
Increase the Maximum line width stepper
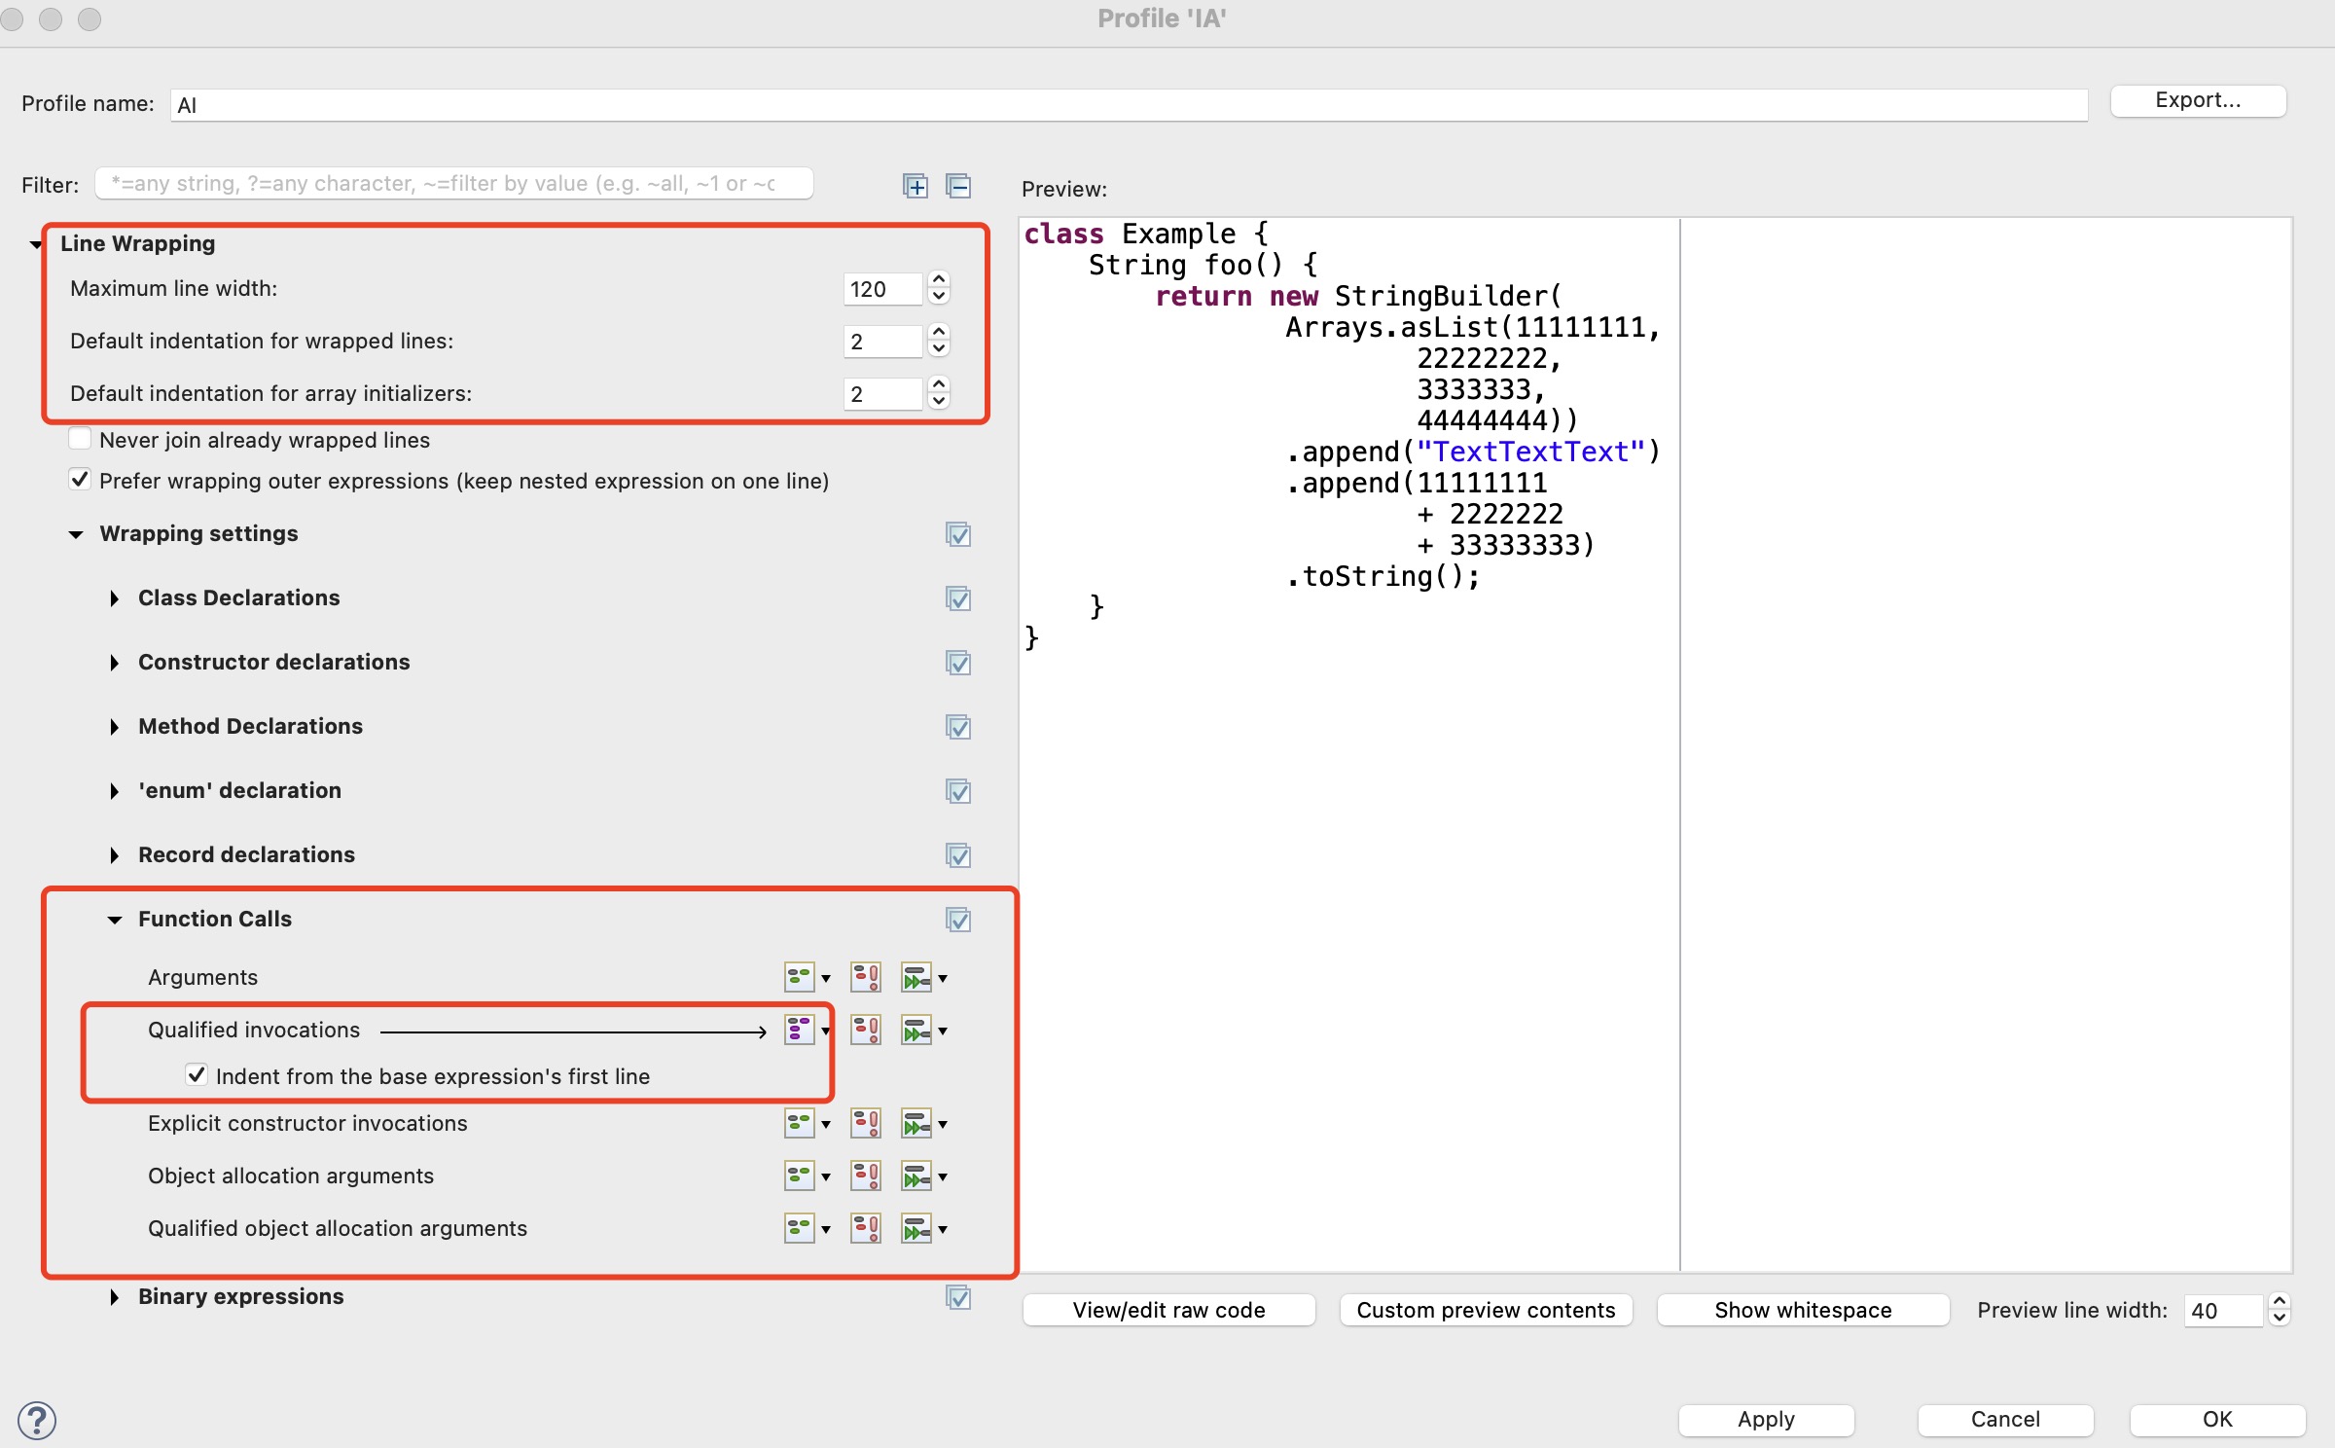939,279
